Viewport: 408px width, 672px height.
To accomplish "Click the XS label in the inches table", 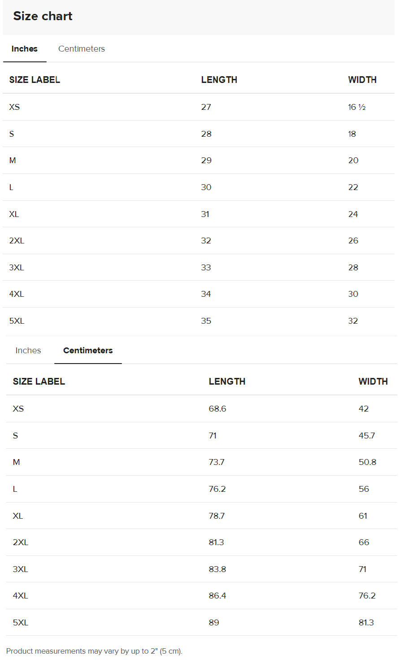I will [x=14, y=107].
